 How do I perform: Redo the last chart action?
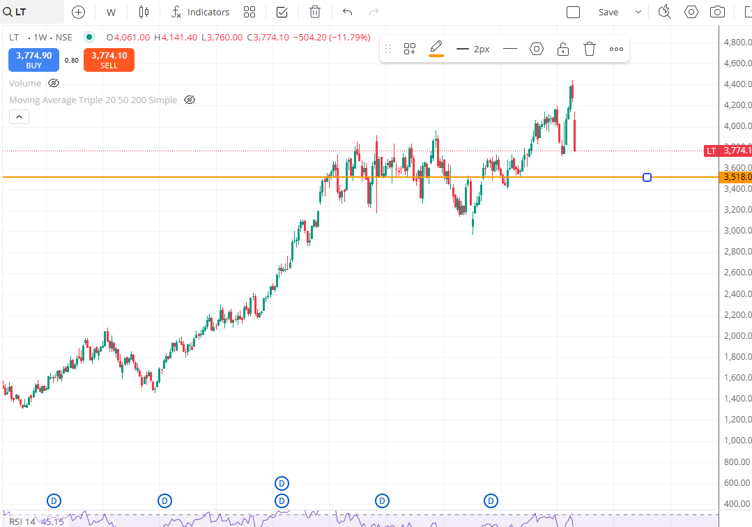click(374, 12)
